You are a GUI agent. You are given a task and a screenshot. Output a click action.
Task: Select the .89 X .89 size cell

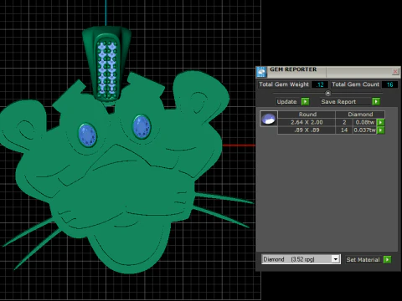point(307,130)
